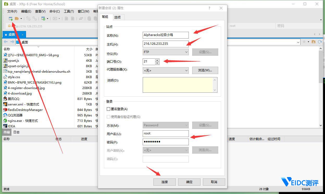Expand the address bar history dropdown

(298, 42)
